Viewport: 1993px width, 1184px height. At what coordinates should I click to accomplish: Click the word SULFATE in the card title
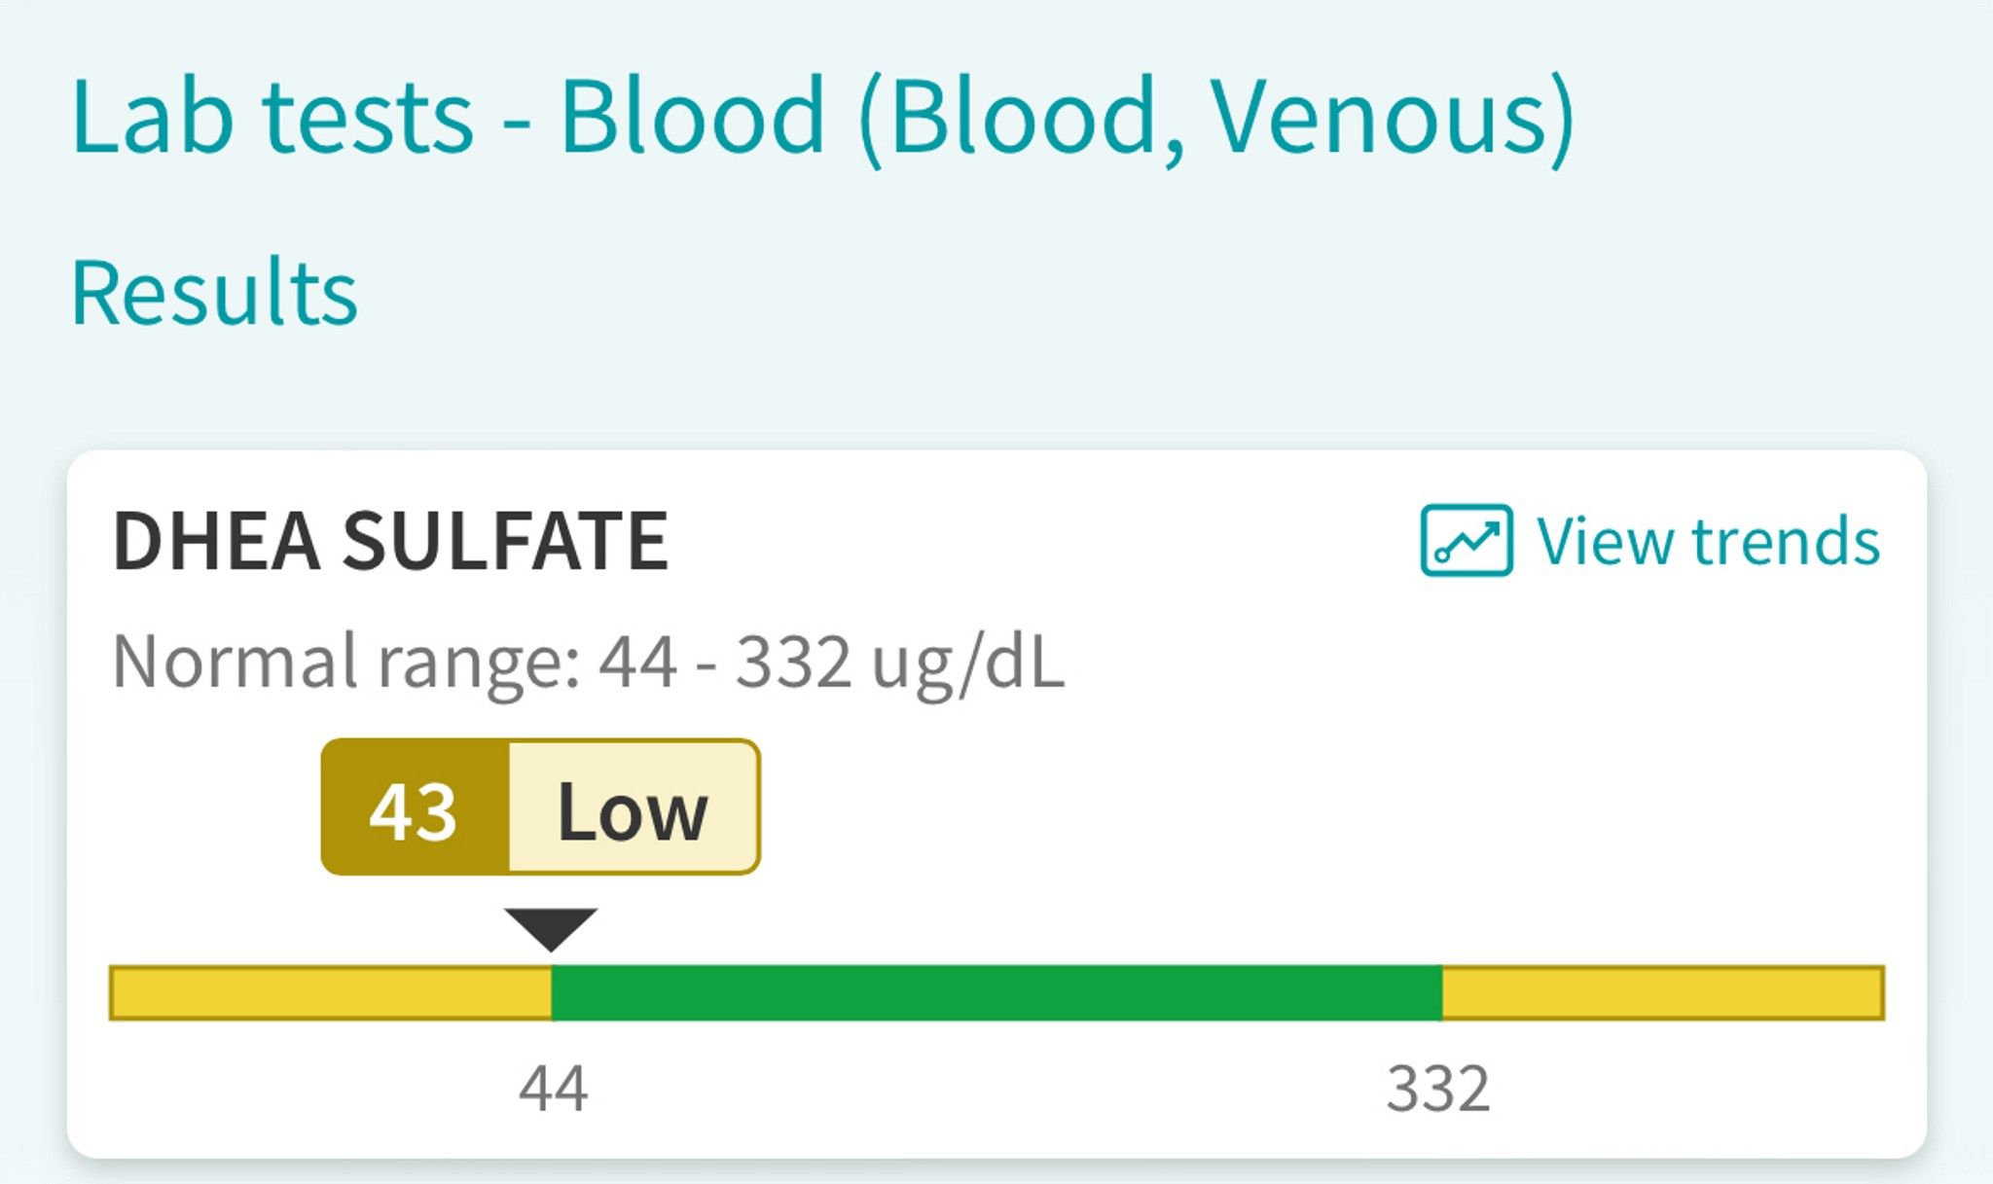[x=505, y=541]
